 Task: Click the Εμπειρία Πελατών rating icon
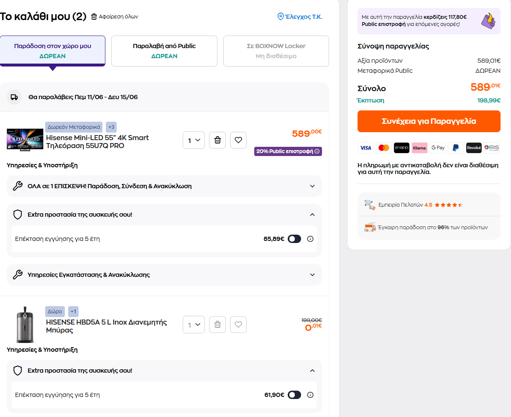(x=370, y=205)
